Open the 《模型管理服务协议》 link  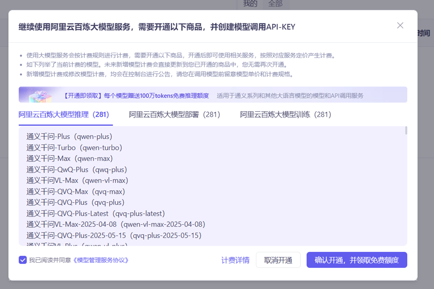click(101, 260)
